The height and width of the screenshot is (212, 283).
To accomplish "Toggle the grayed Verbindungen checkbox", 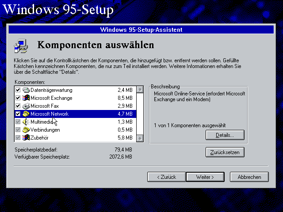I will tap(18, 129).
